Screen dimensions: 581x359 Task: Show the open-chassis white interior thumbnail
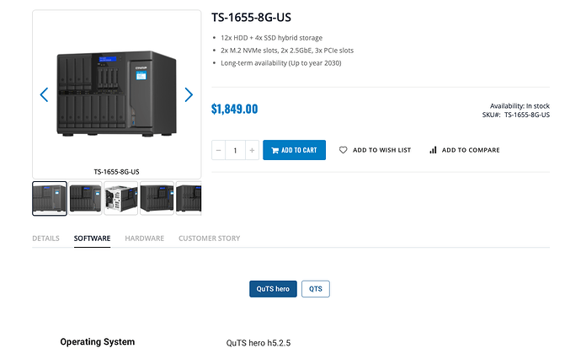coord(121,198)
